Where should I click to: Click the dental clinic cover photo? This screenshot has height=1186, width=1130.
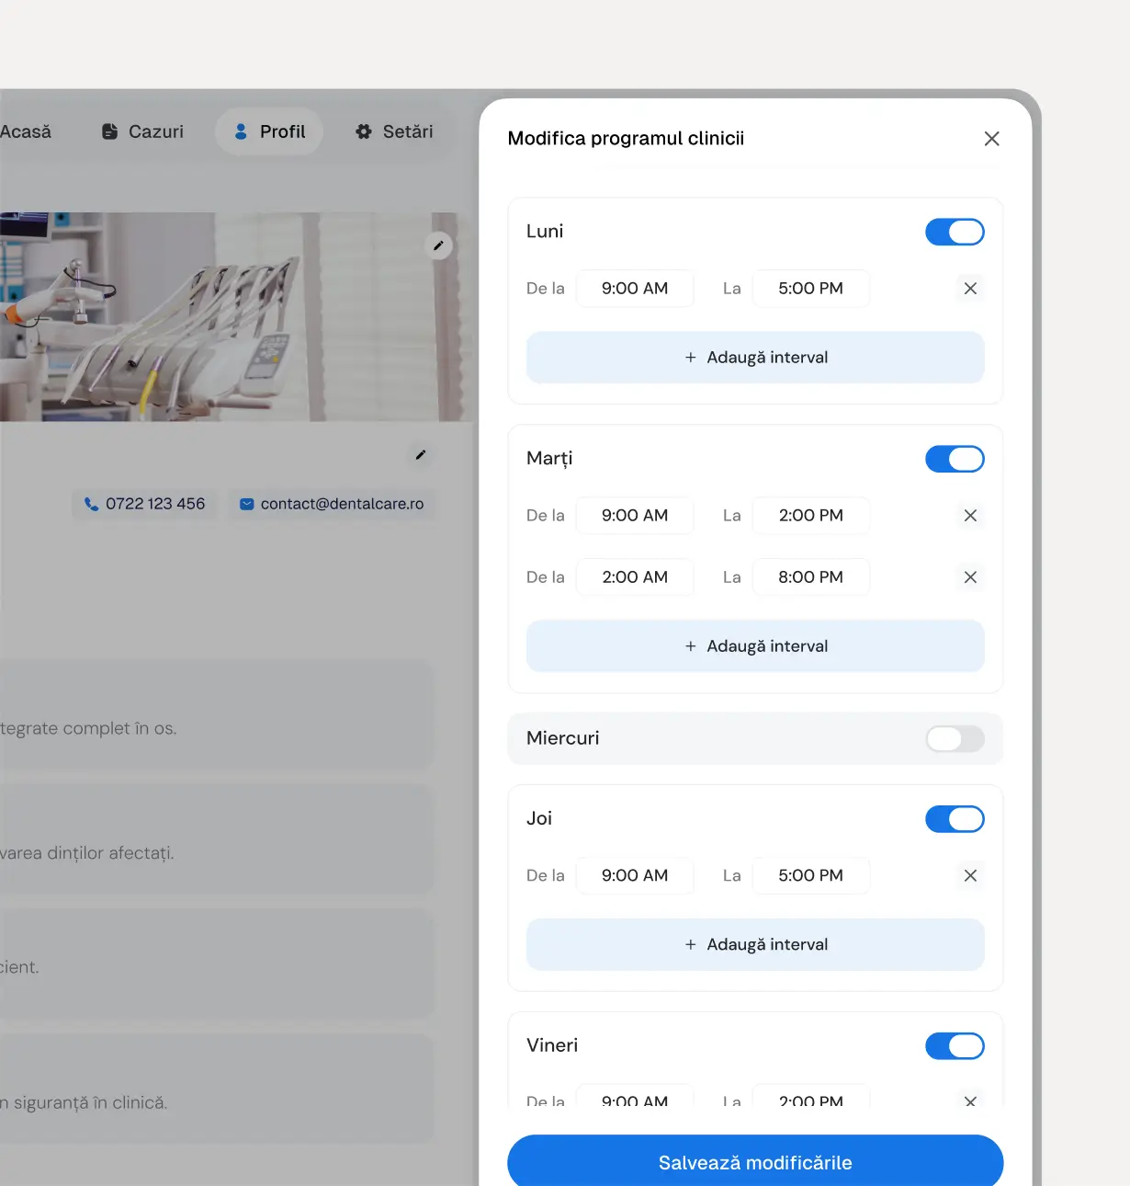click(x=235, y=317)
